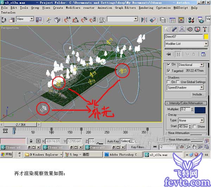
Task: Open the Selected key filter dropdown
Action: (x=127, y=141)
